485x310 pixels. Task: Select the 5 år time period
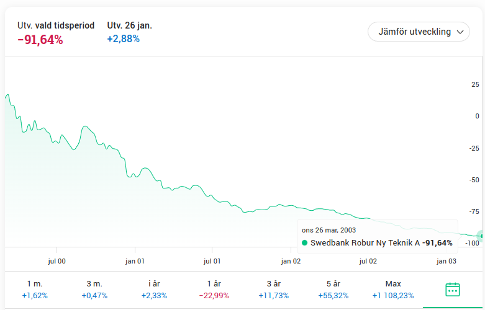coord(332,290)
